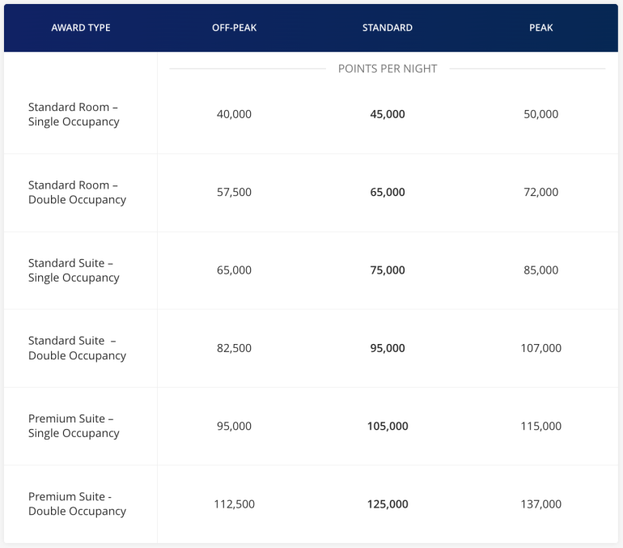
Task: Select the bold 45,000 standard value
Action: point(387,114)
